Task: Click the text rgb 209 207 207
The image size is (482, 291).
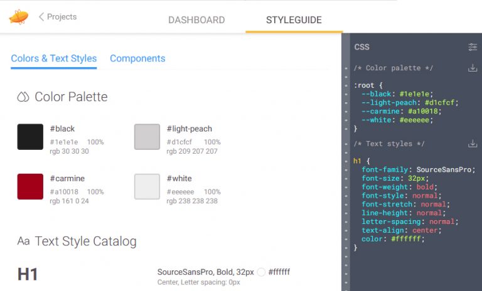Action: coord(192,151)
